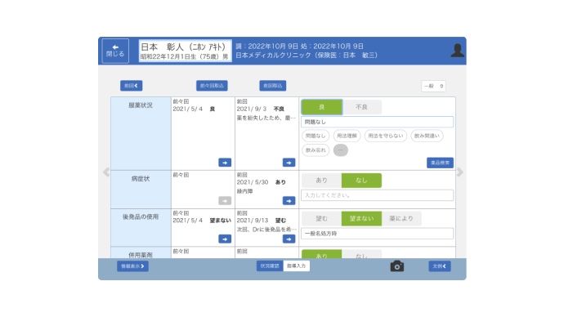
Task: Expand 情報表示 panel button
Action: [132, 266]
